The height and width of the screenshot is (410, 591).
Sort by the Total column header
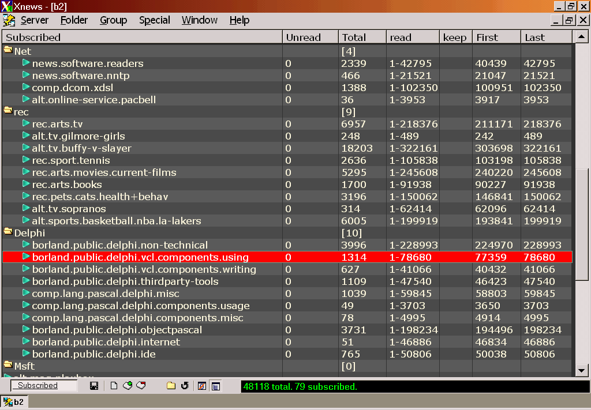[x=362, y=37]
